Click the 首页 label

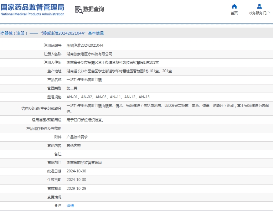(x=234, y=13)
